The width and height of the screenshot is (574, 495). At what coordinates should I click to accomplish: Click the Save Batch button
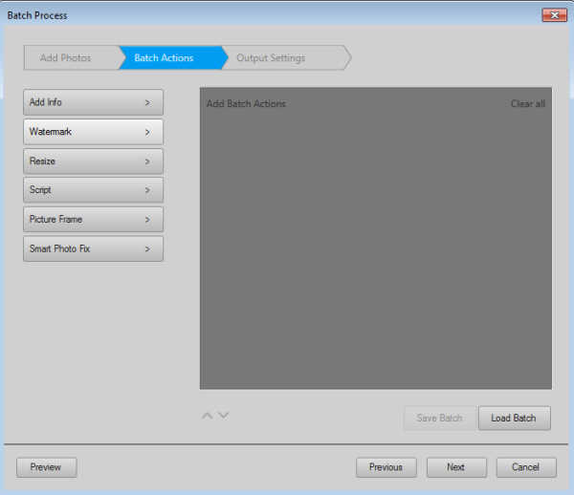click(440, 418)
